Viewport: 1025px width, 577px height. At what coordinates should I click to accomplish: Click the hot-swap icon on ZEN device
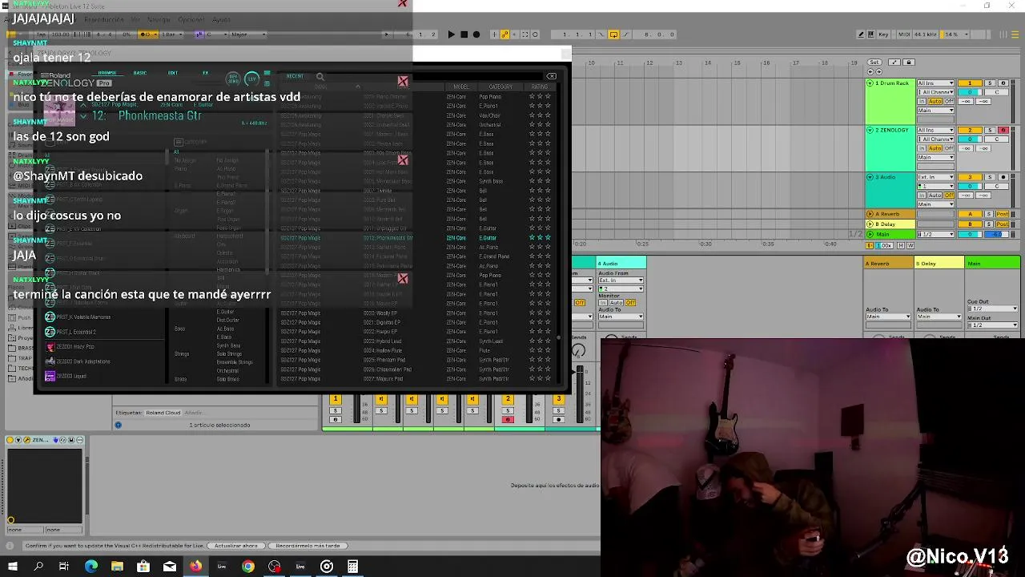coord(62,440)
